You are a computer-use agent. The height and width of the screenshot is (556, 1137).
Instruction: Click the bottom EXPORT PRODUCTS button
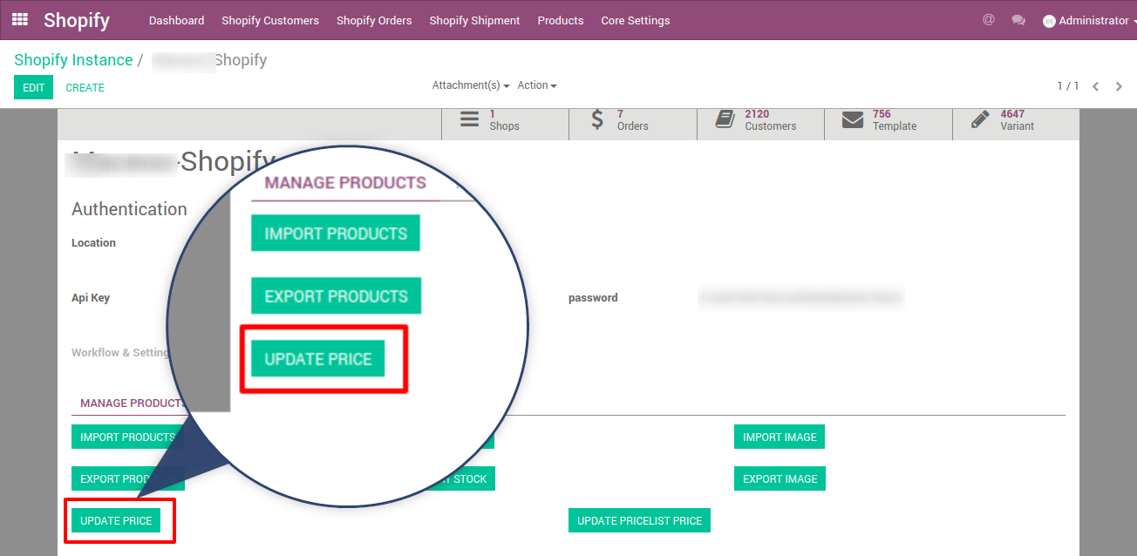click(127, 478)
